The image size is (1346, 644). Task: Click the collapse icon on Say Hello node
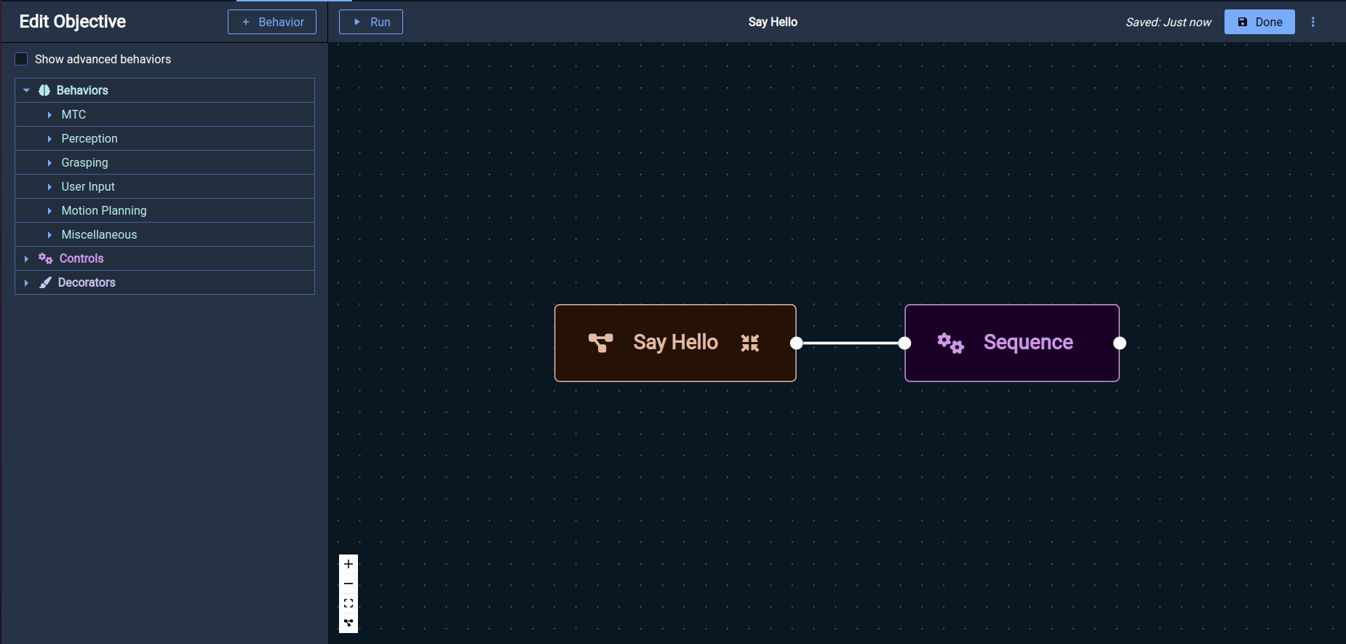[750, 343]
